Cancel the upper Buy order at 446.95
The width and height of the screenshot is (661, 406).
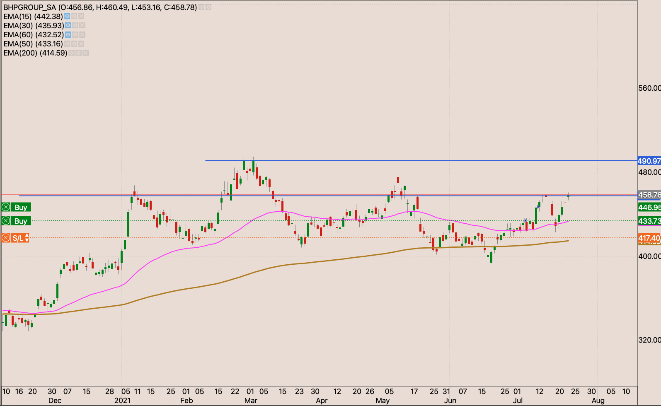coord(6,207)
